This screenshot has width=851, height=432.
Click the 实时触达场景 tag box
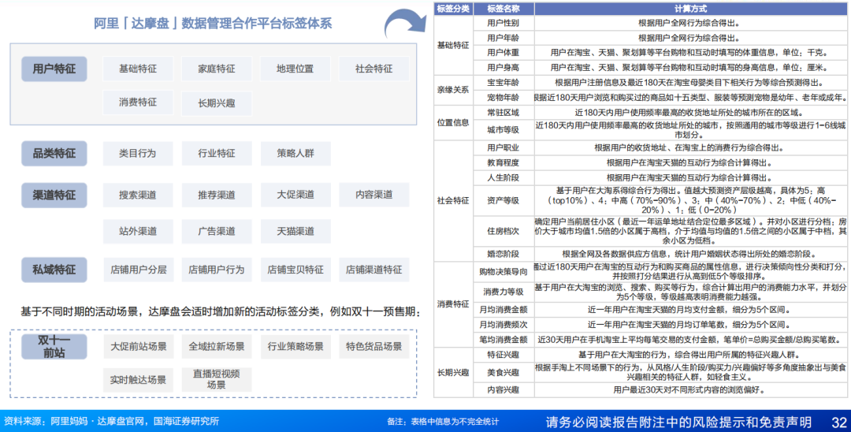pyautogui.click(x=138, y=380)
